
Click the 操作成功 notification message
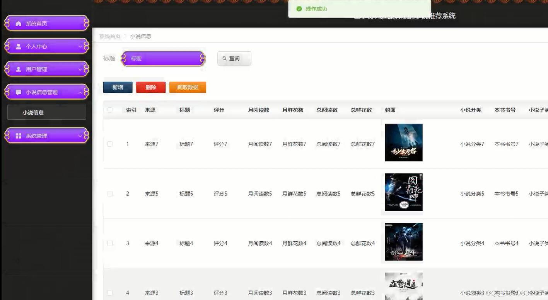(316, 9)
